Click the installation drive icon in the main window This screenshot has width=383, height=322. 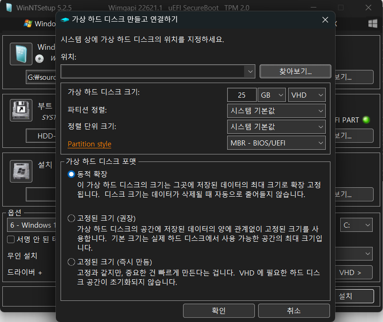(x=21, y=171)
